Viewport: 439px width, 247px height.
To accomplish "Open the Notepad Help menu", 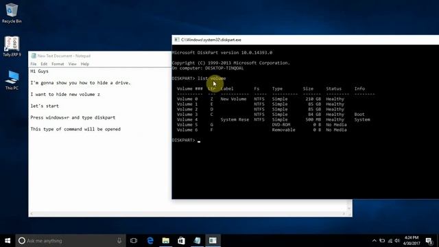I will pos(85,64).
